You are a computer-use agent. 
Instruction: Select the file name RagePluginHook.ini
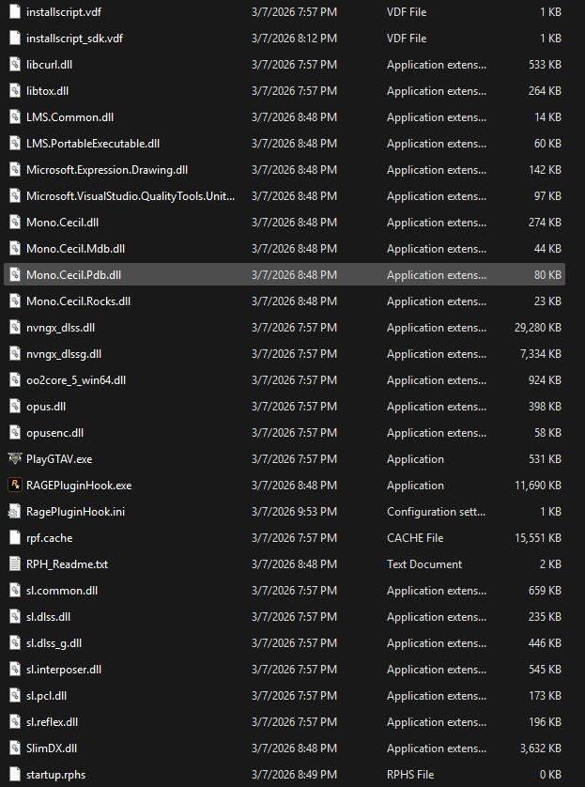[75, 512]
